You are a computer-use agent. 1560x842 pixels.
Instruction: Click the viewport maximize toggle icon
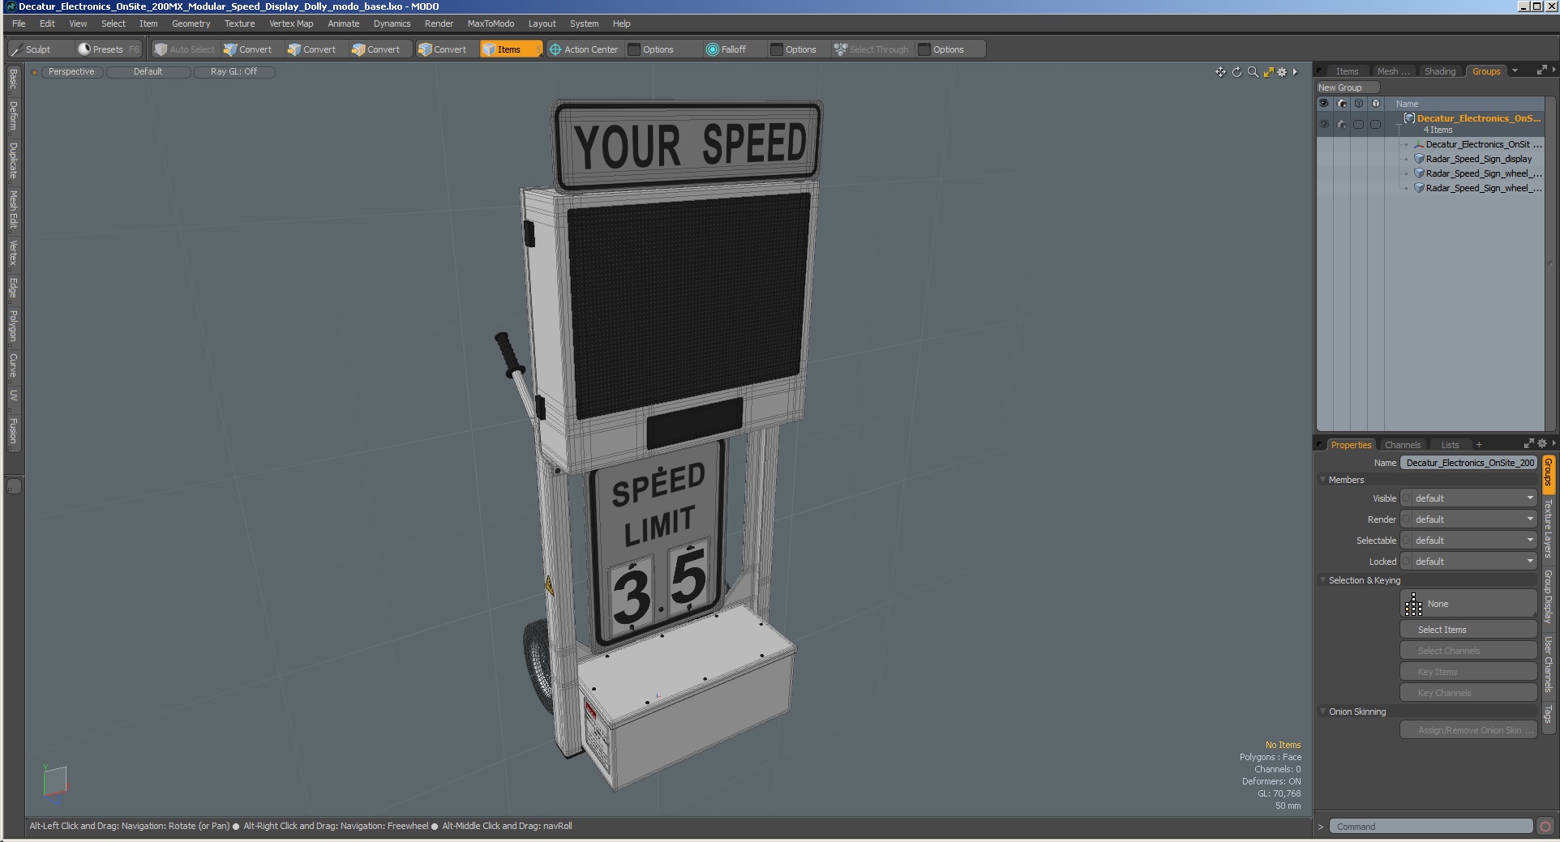[1268, 72]
